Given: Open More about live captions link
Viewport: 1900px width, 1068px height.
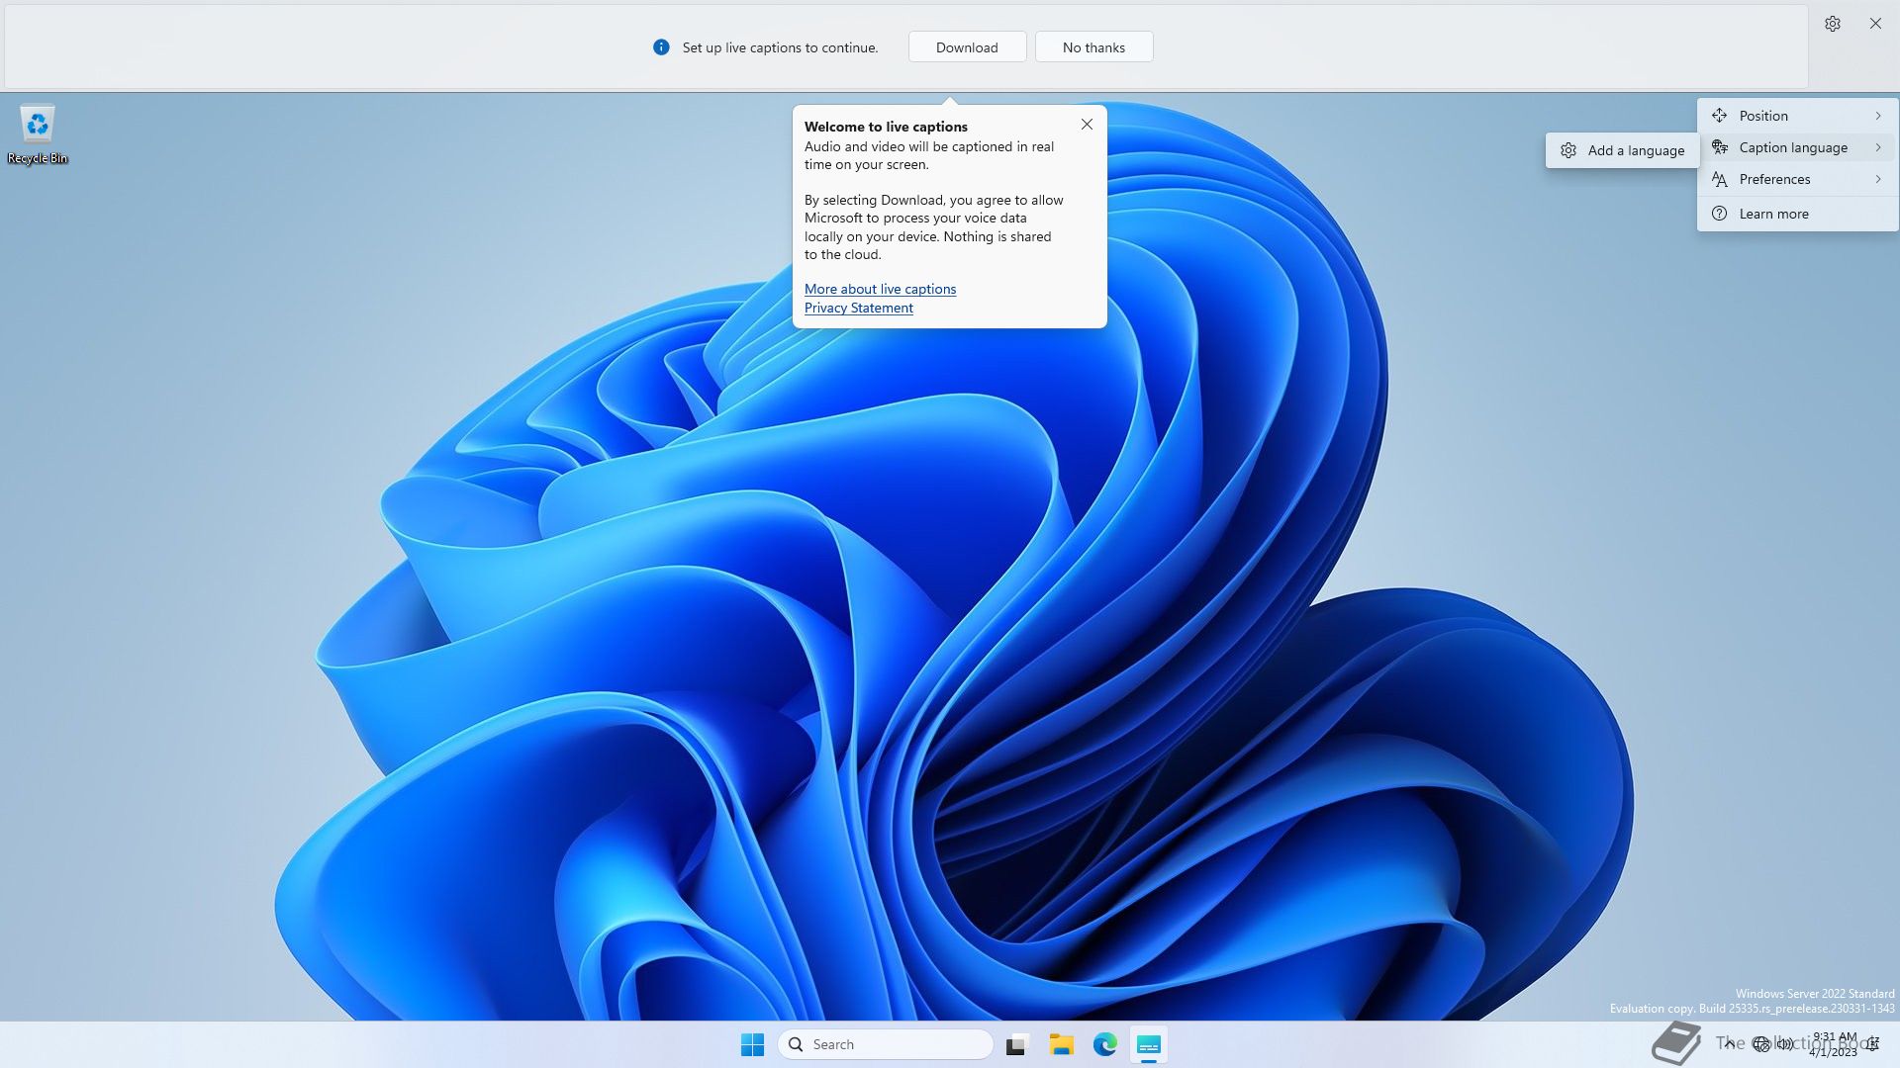Looking at the screenshot, I should click(x=880, y=289).
